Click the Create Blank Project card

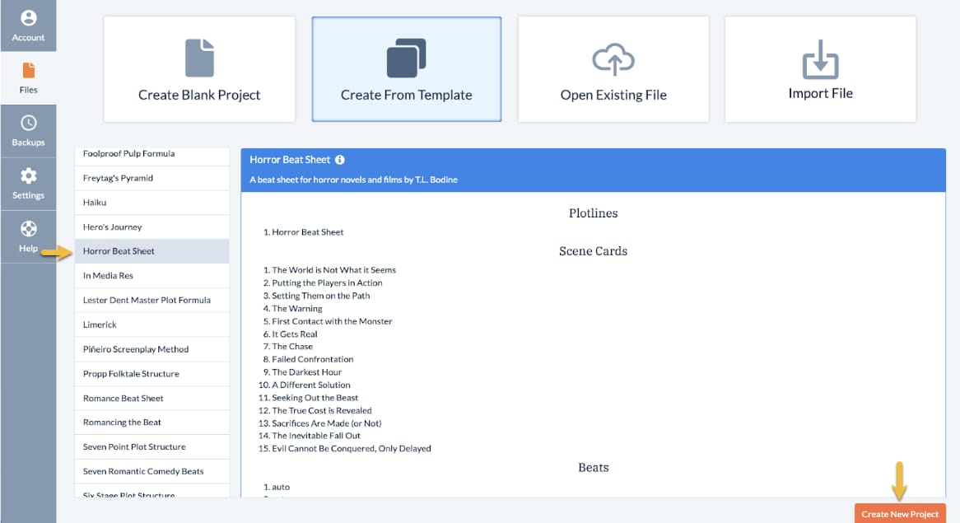(199, 69)
